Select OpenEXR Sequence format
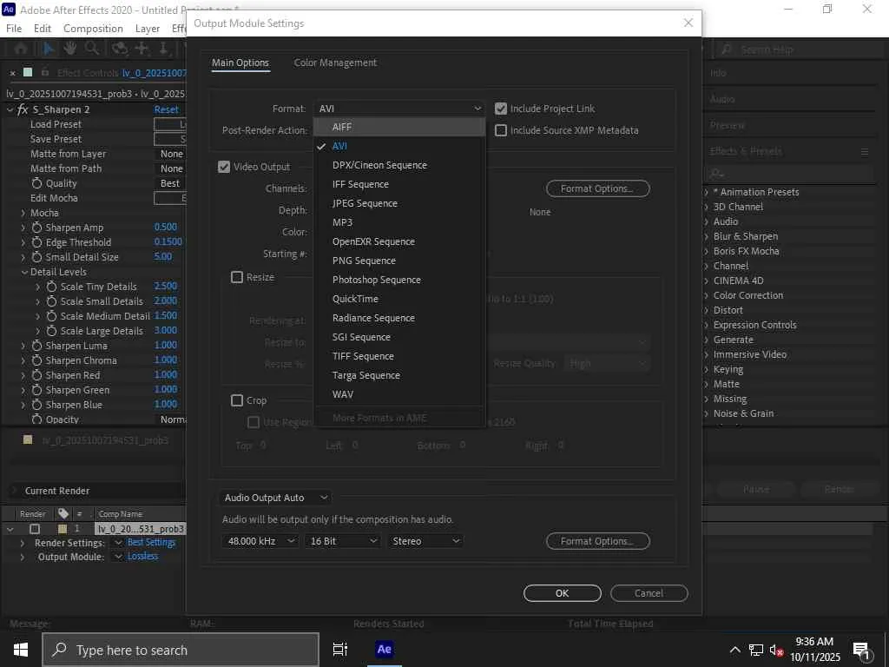 click(x=399, y=241)
